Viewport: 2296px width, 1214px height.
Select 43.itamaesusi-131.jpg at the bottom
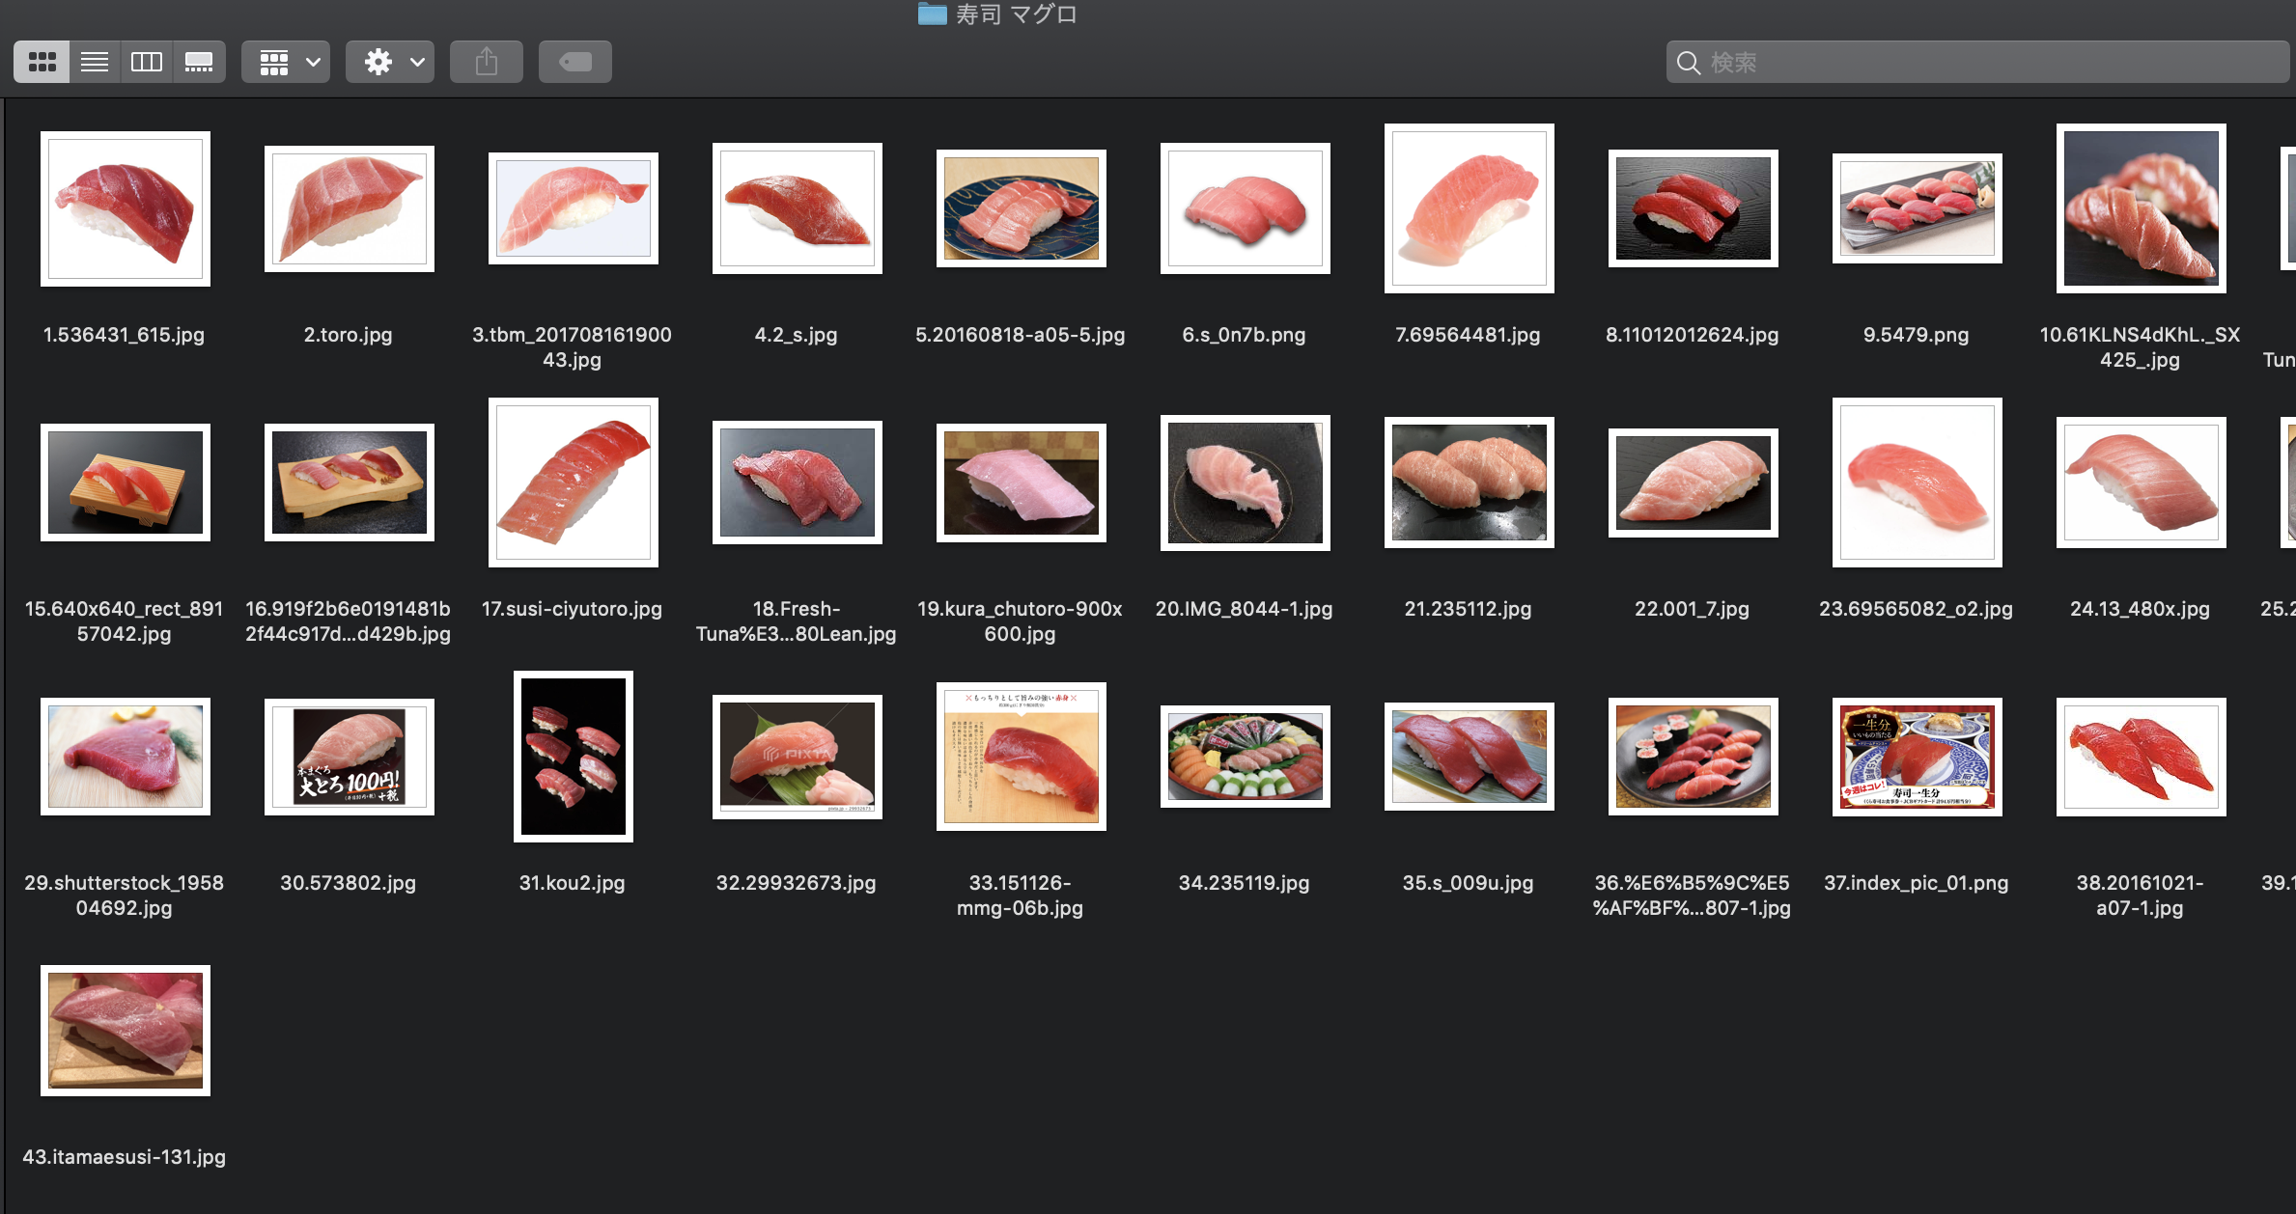(125, 1031)
